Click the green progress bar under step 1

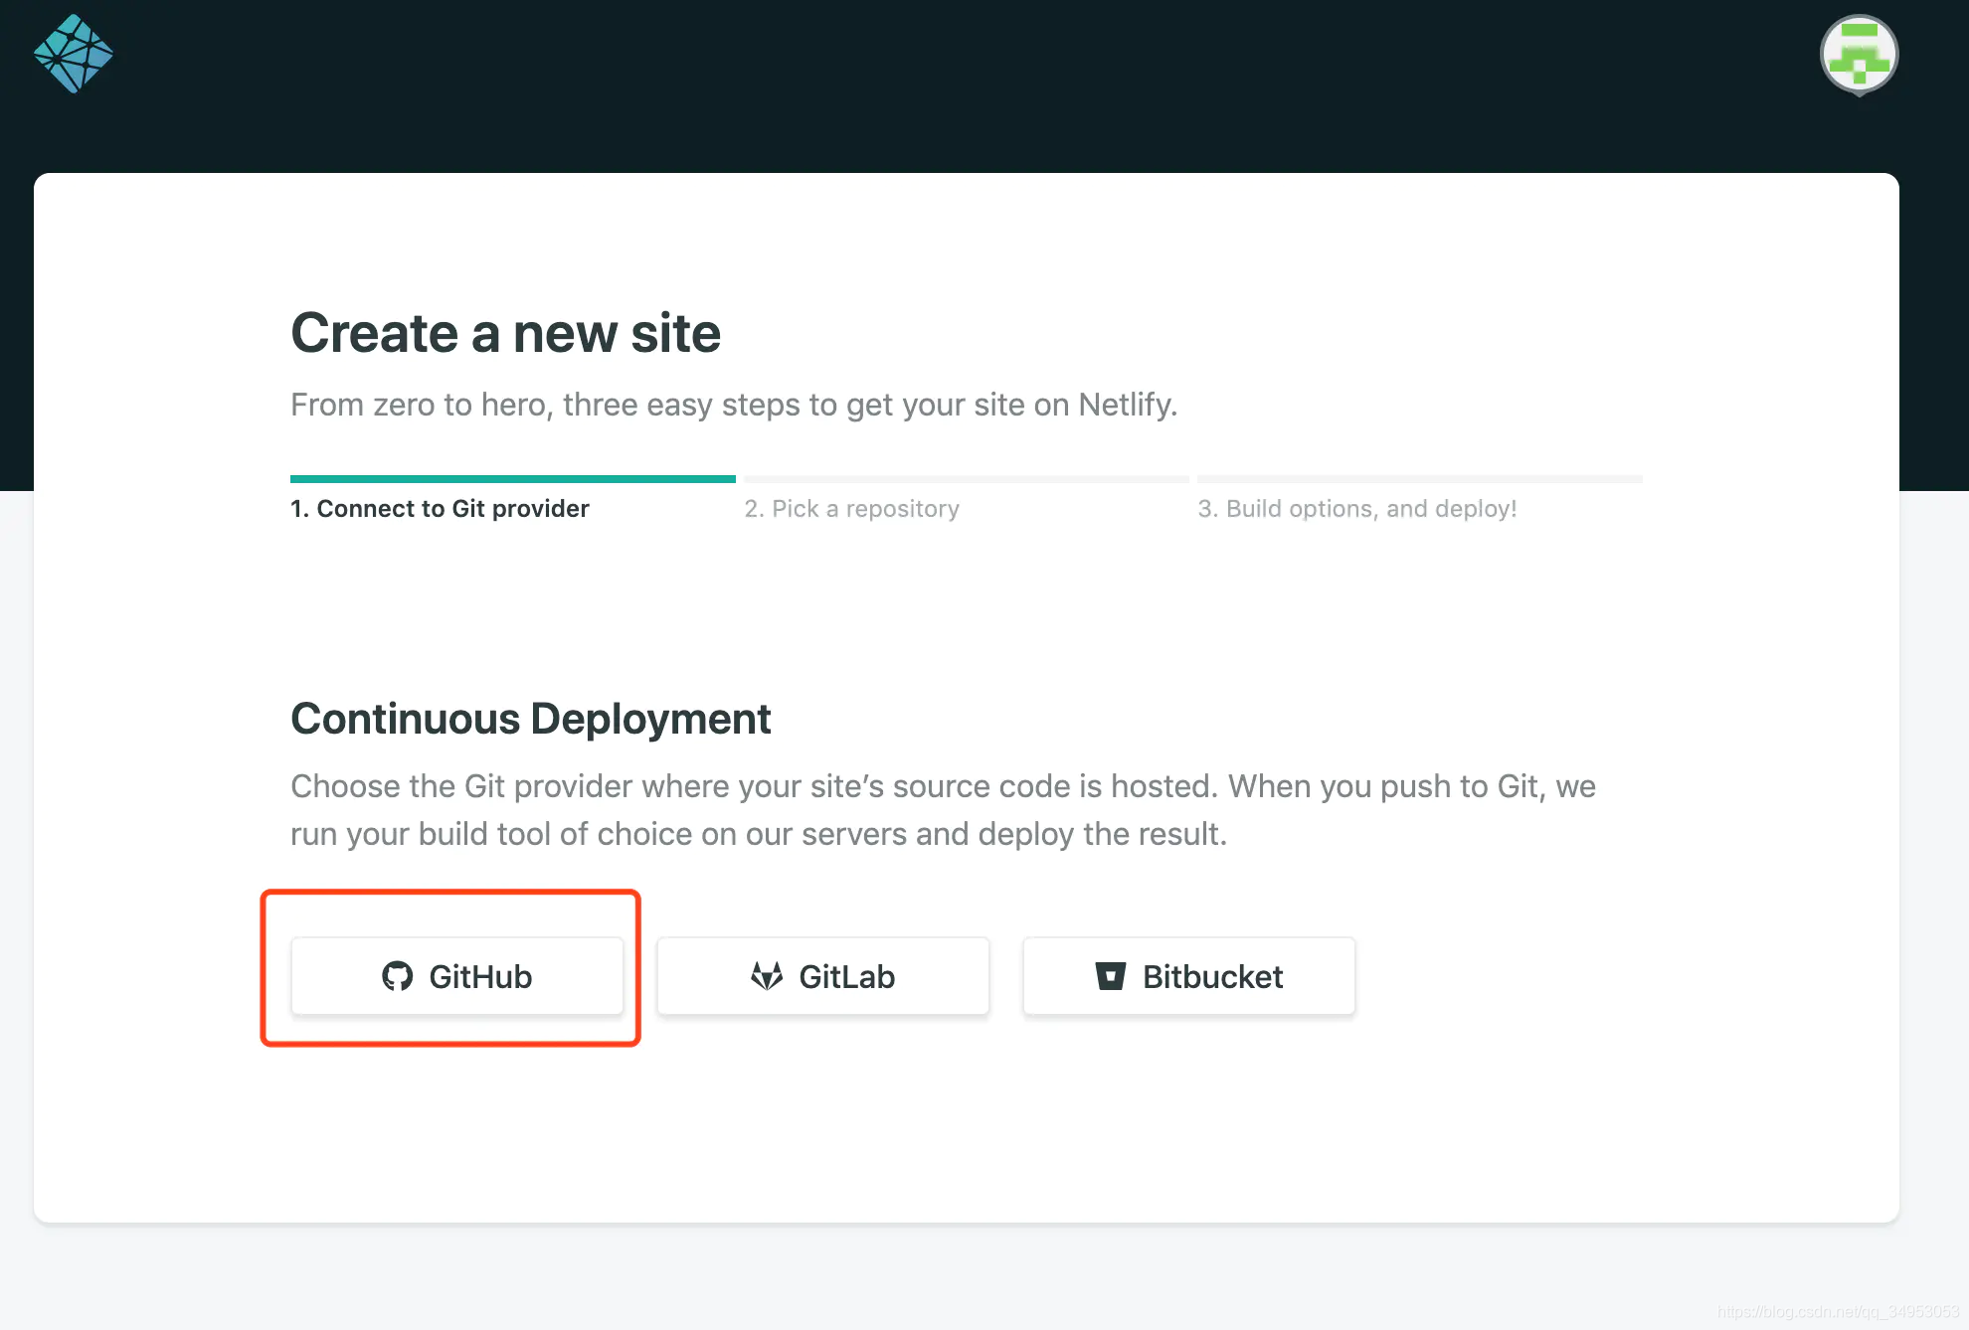(x=513, y=479)
